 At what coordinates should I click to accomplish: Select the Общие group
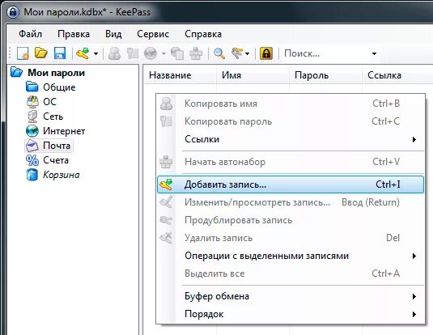point(59,87)
